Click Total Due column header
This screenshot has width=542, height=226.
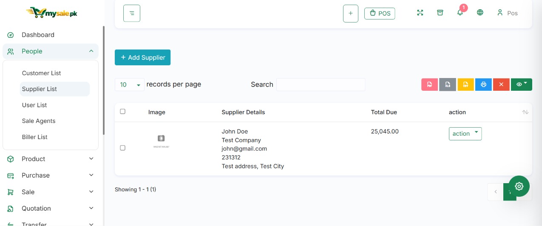pyautogui.click(x=384, y=112)
